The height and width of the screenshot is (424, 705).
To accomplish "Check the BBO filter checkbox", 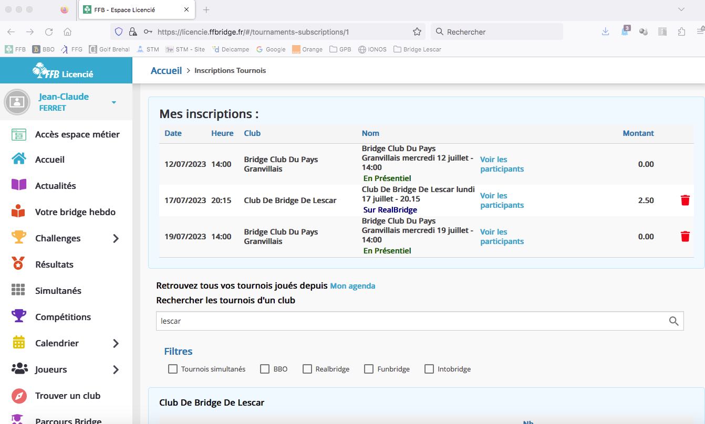I will 265,369.
